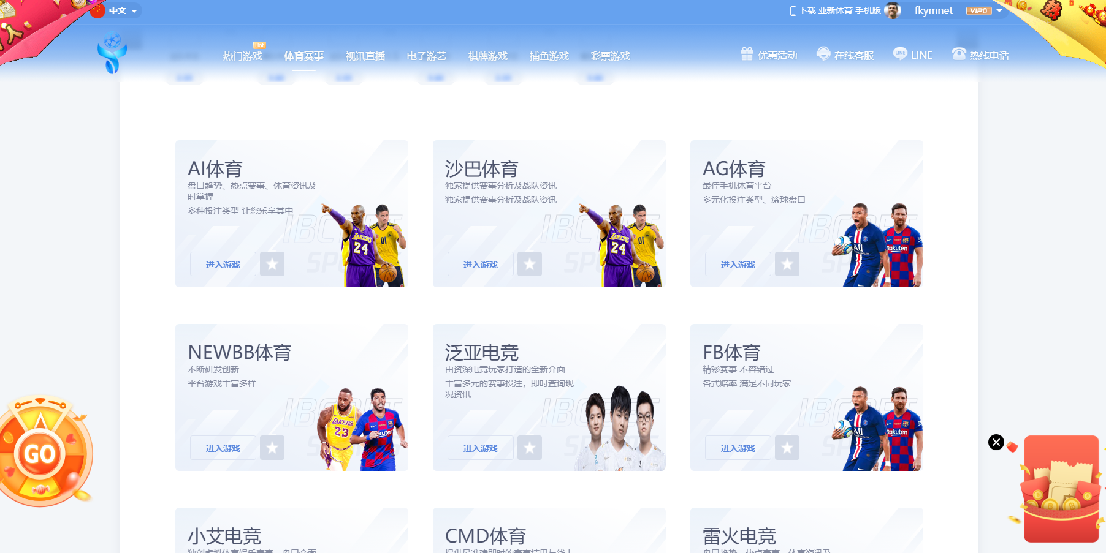
Task: Click the 优惠活动 gift icon
Action: click(746, 54)
